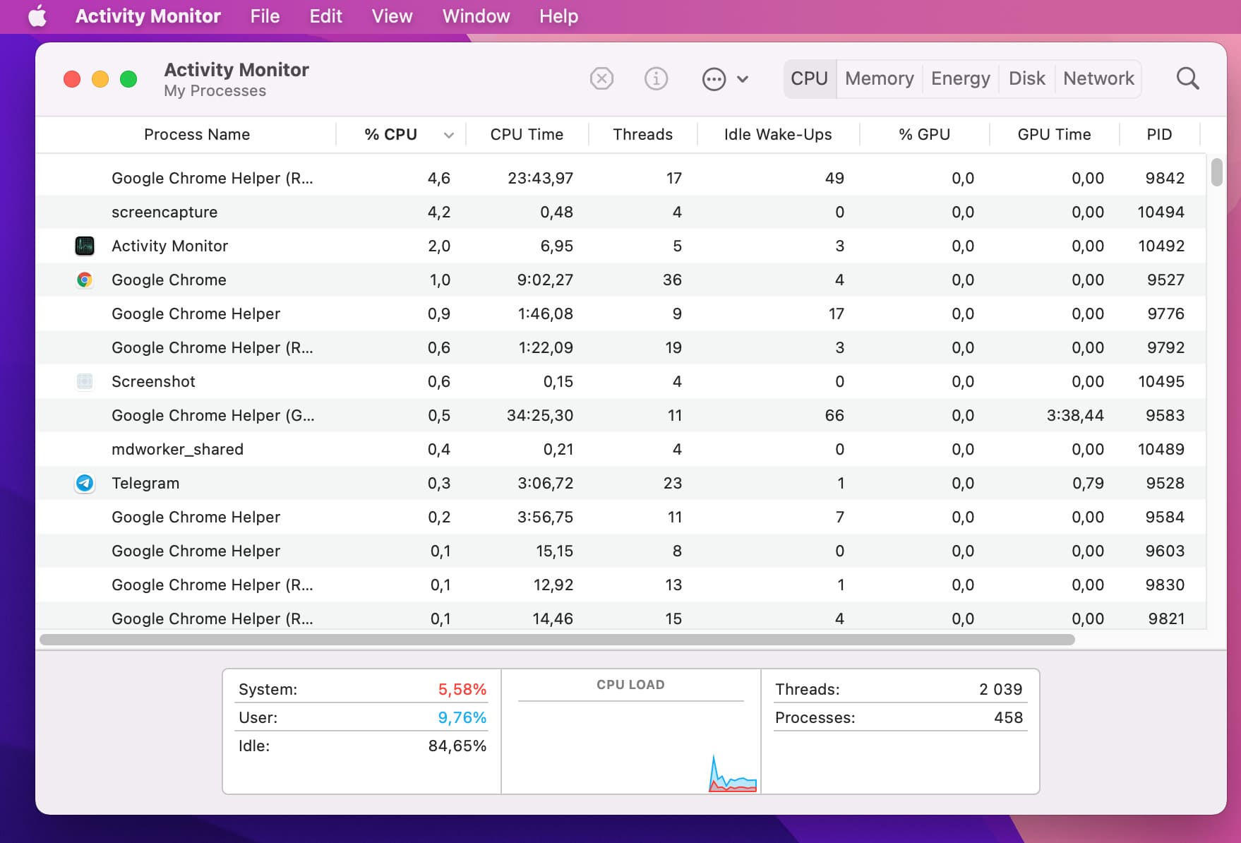
Task: Sort by % GPU column header
Action: [x=924, y=134]
